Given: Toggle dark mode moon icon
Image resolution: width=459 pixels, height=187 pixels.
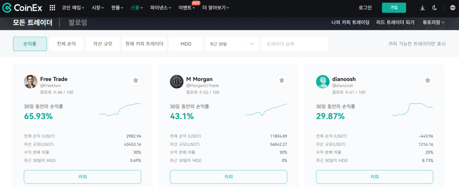Looking at the screenshot, I should tap(434, 8).
